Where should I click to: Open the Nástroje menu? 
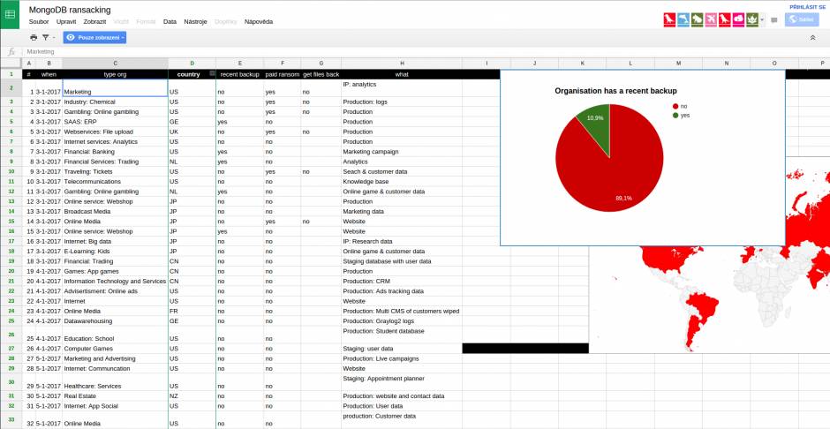coord(195,22)
